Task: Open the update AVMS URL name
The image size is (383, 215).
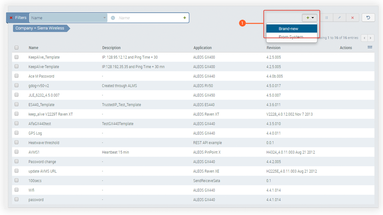Action: pos(42,171)
